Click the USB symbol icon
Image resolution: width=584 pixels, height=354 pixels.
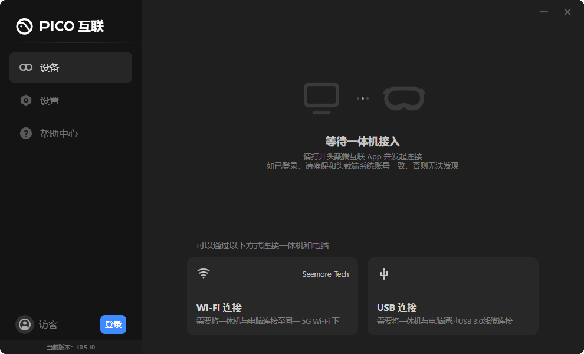pyautogui.click(x=384, y=274)
